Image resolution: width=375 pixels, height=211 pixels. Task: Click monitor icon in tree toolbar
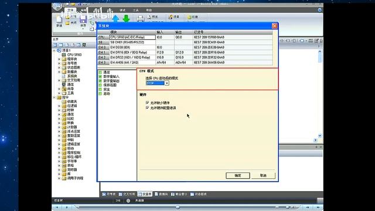pyautogui.click(x=84, y=45)
